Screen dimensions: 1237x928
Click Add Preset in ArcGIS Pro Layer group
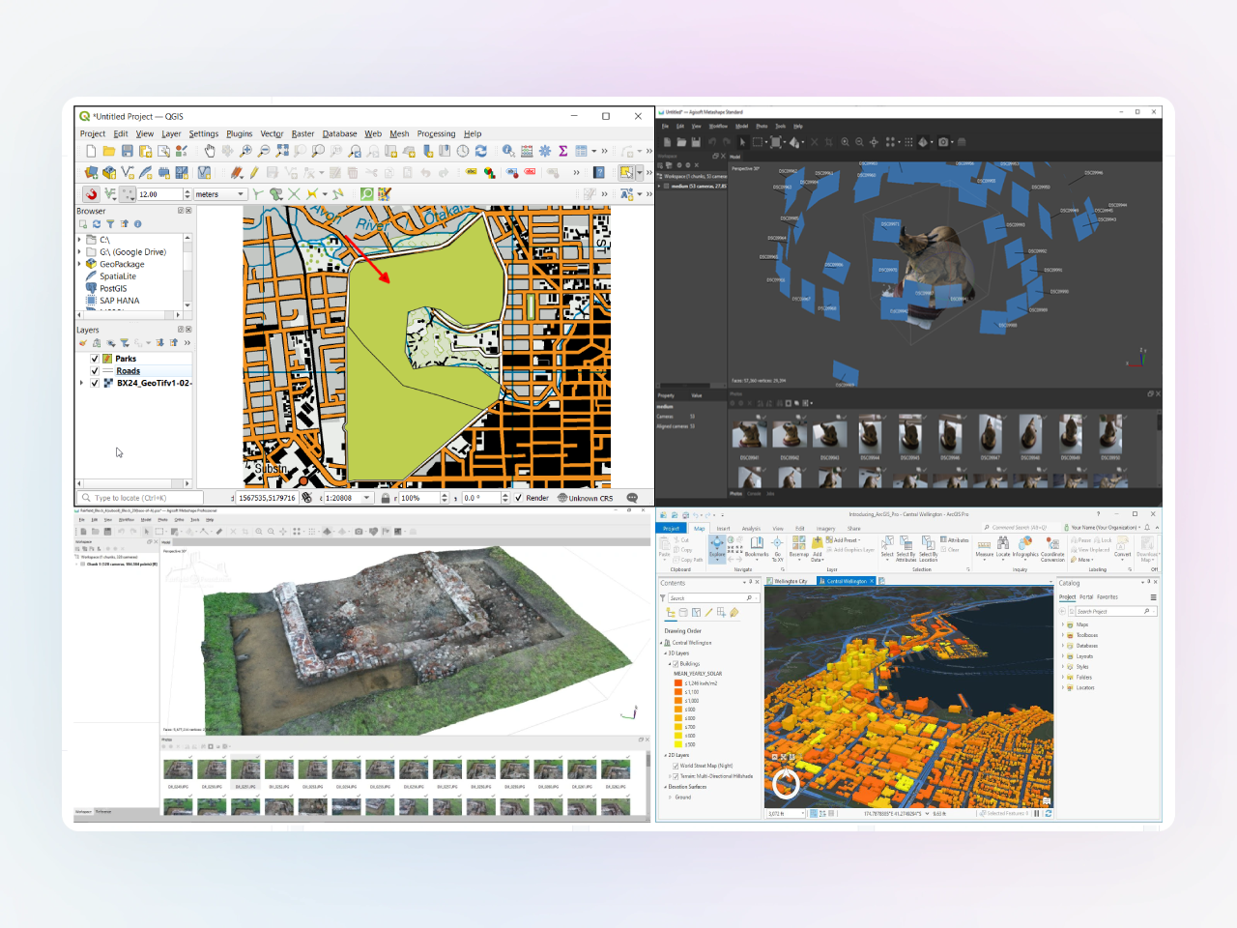[x=844, y=540]
